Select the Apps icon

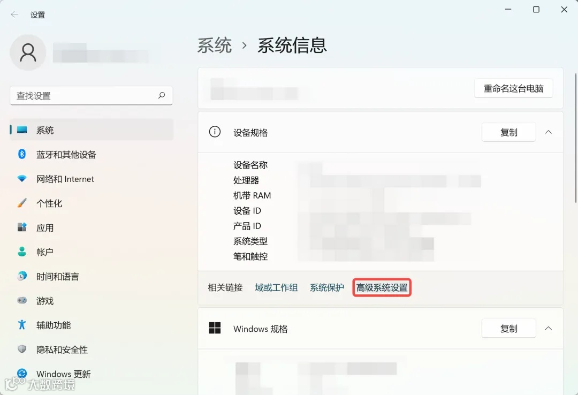point(22,227)
